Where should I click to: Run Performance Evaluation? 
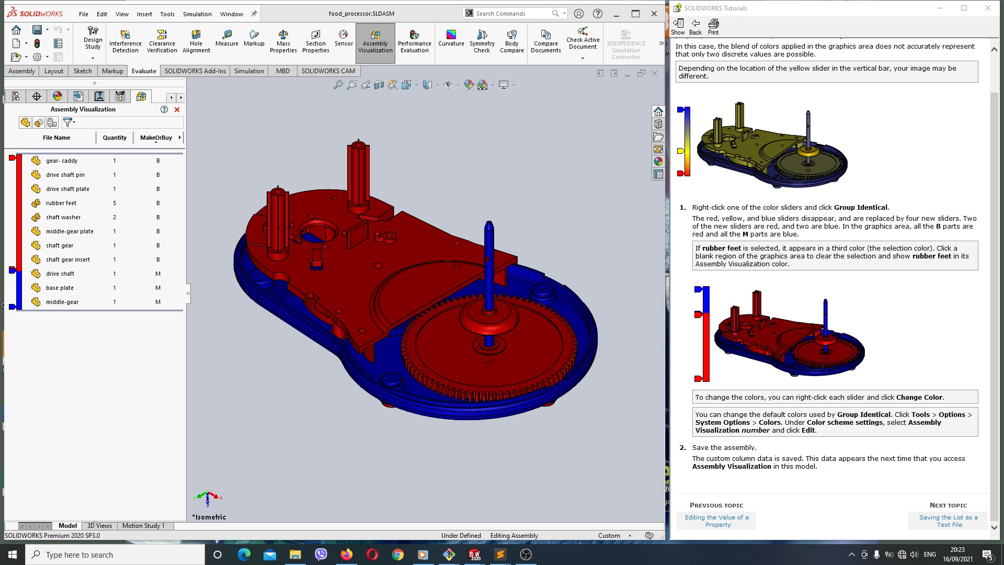(415, 42)
